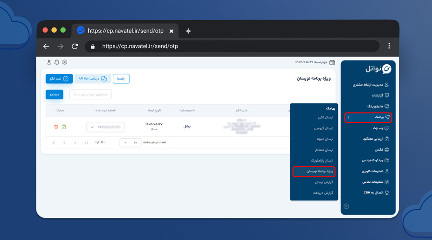The height and width of the screenshot is (240, 432).
Task: Focus the template search input field
Action: pyautogui.click(x=90, y=95)
